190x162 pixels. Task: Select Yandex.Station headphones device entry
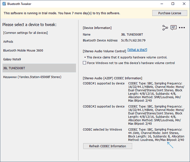pyautogui.click(x=32, y=77)
